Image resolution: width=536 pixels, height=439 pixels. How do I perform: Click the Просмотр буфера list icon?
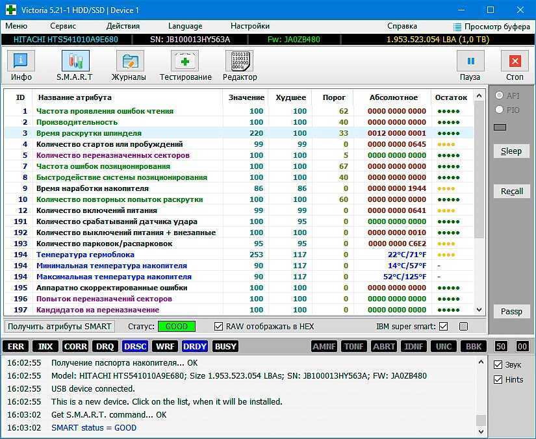click(457, 27)
